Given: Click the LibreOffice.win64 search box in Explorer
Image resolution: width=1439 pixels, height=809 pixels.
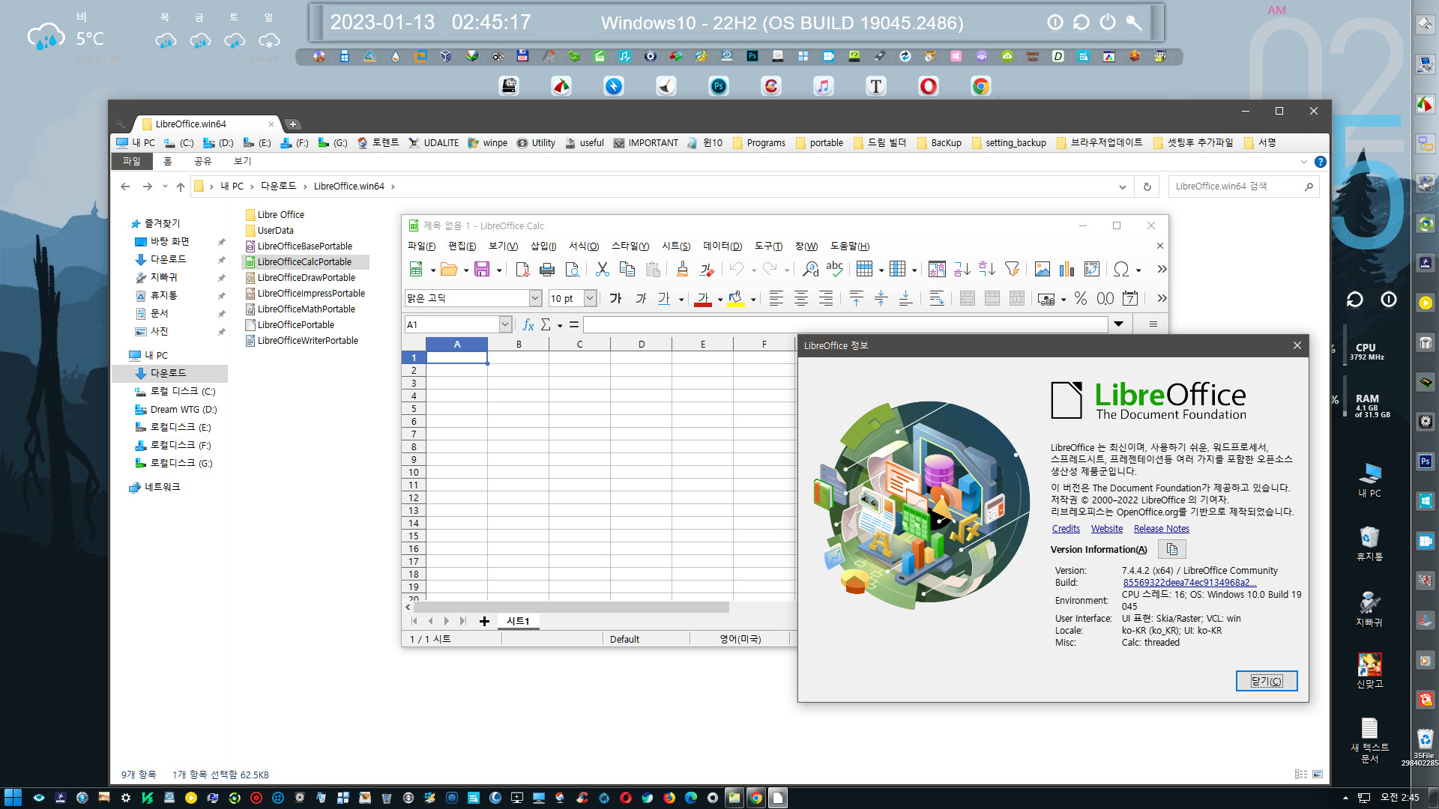Looking at the screenshot, I should (x=1244, y=187).
